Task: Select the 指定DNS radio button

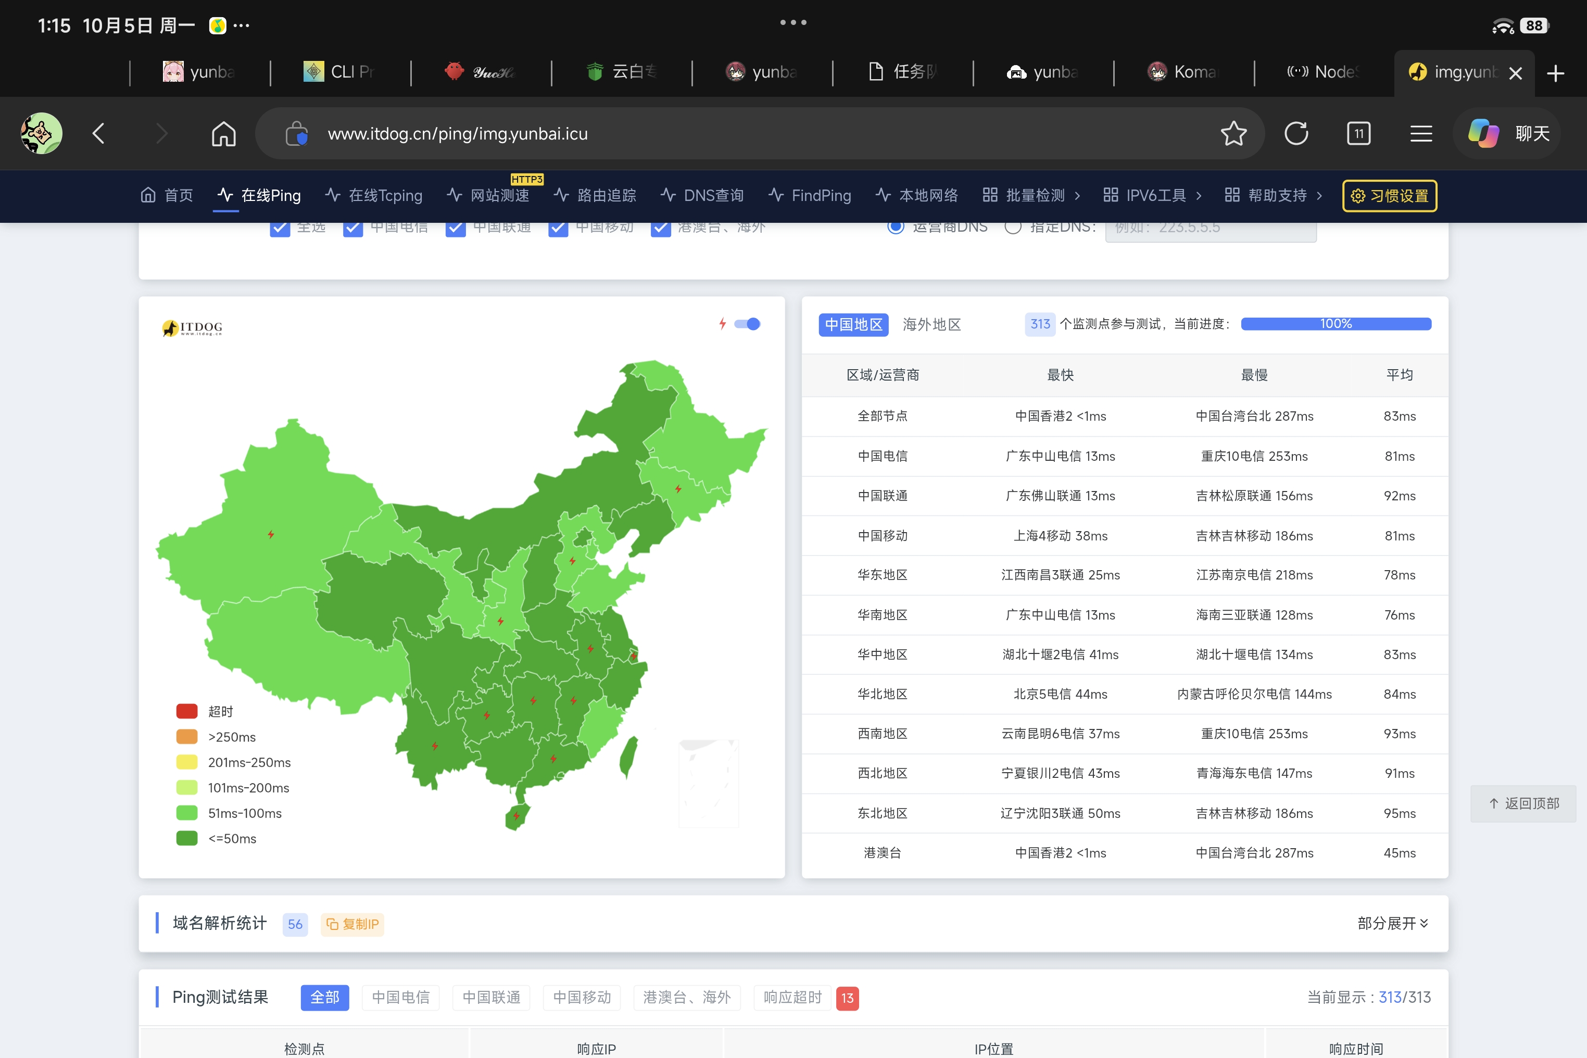Action: click(x=1012, y=228)
